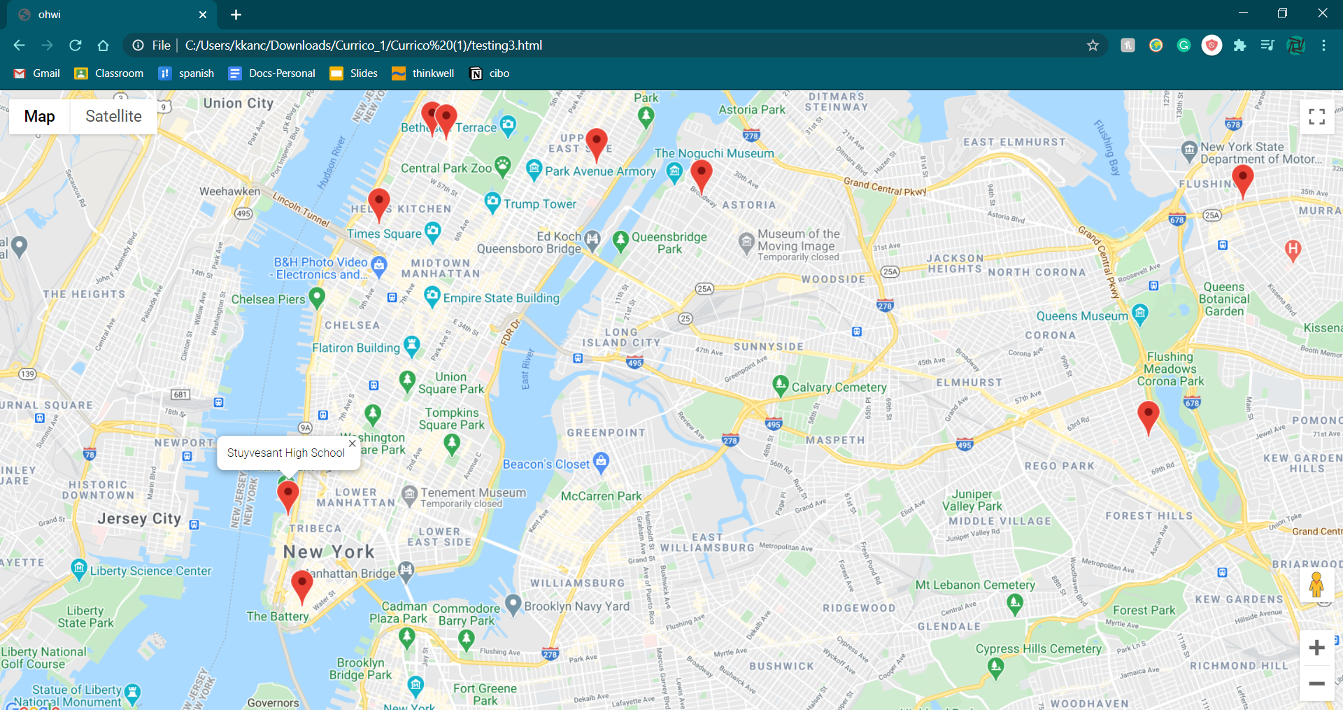Click the red marker below Stuyvesant popup

[x=288, y=497]
